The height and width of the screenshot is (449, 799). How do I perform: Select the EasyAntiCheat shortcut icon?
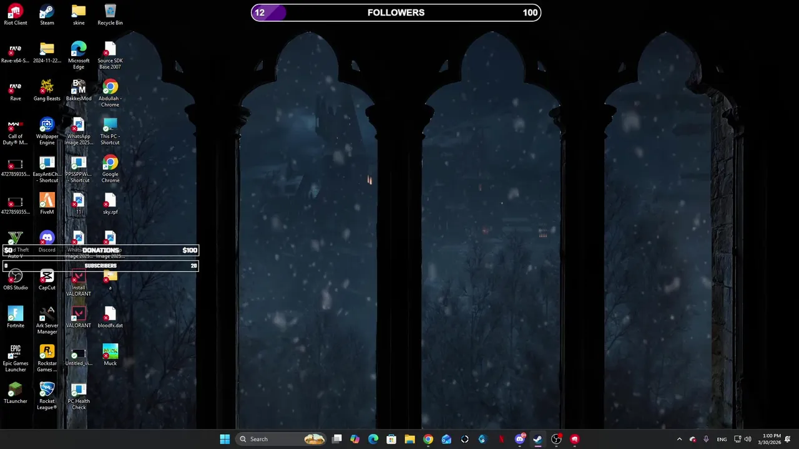[47, 170]
